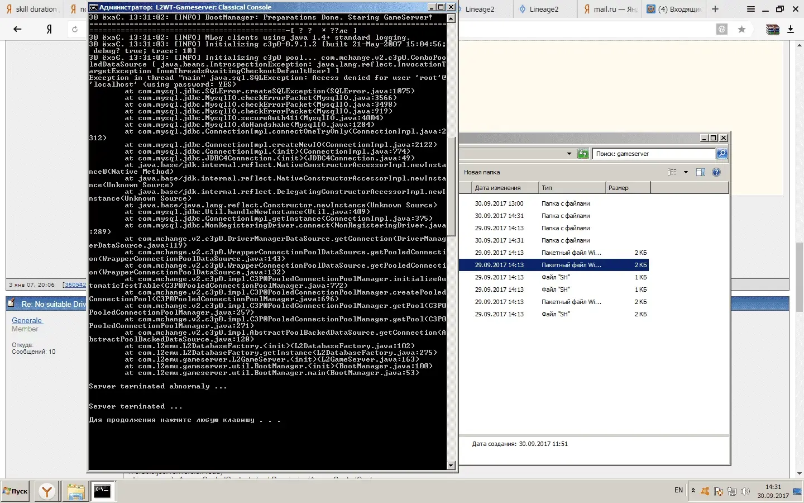The width and height of the screenshot is (804, 503).
Task: Sort by Тип column header
Action: (572, 188)
